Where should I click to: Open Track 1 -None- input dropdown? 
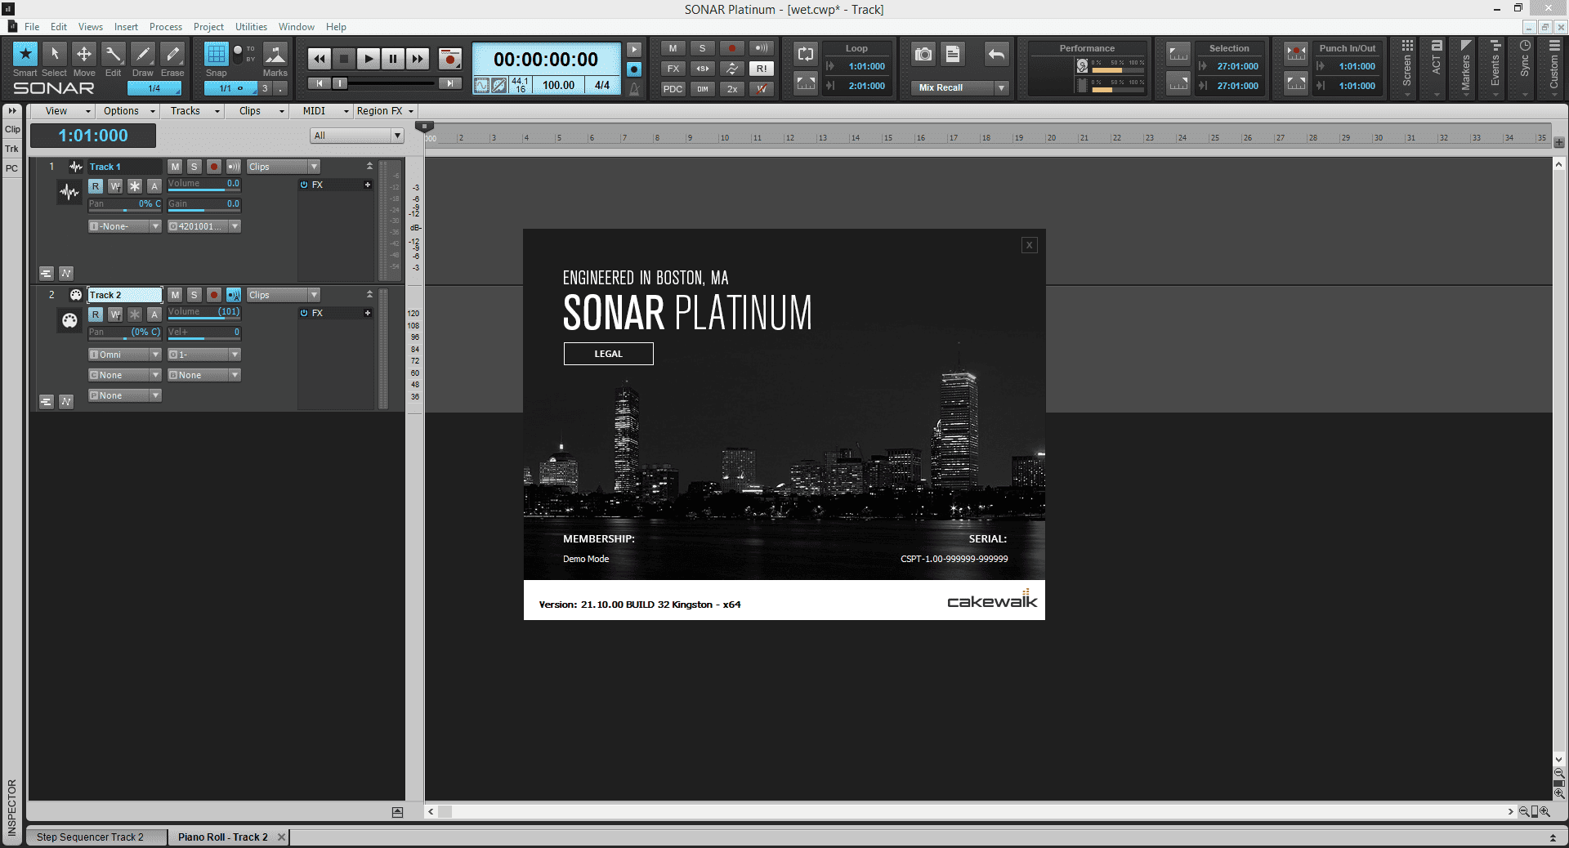[125, 226]
